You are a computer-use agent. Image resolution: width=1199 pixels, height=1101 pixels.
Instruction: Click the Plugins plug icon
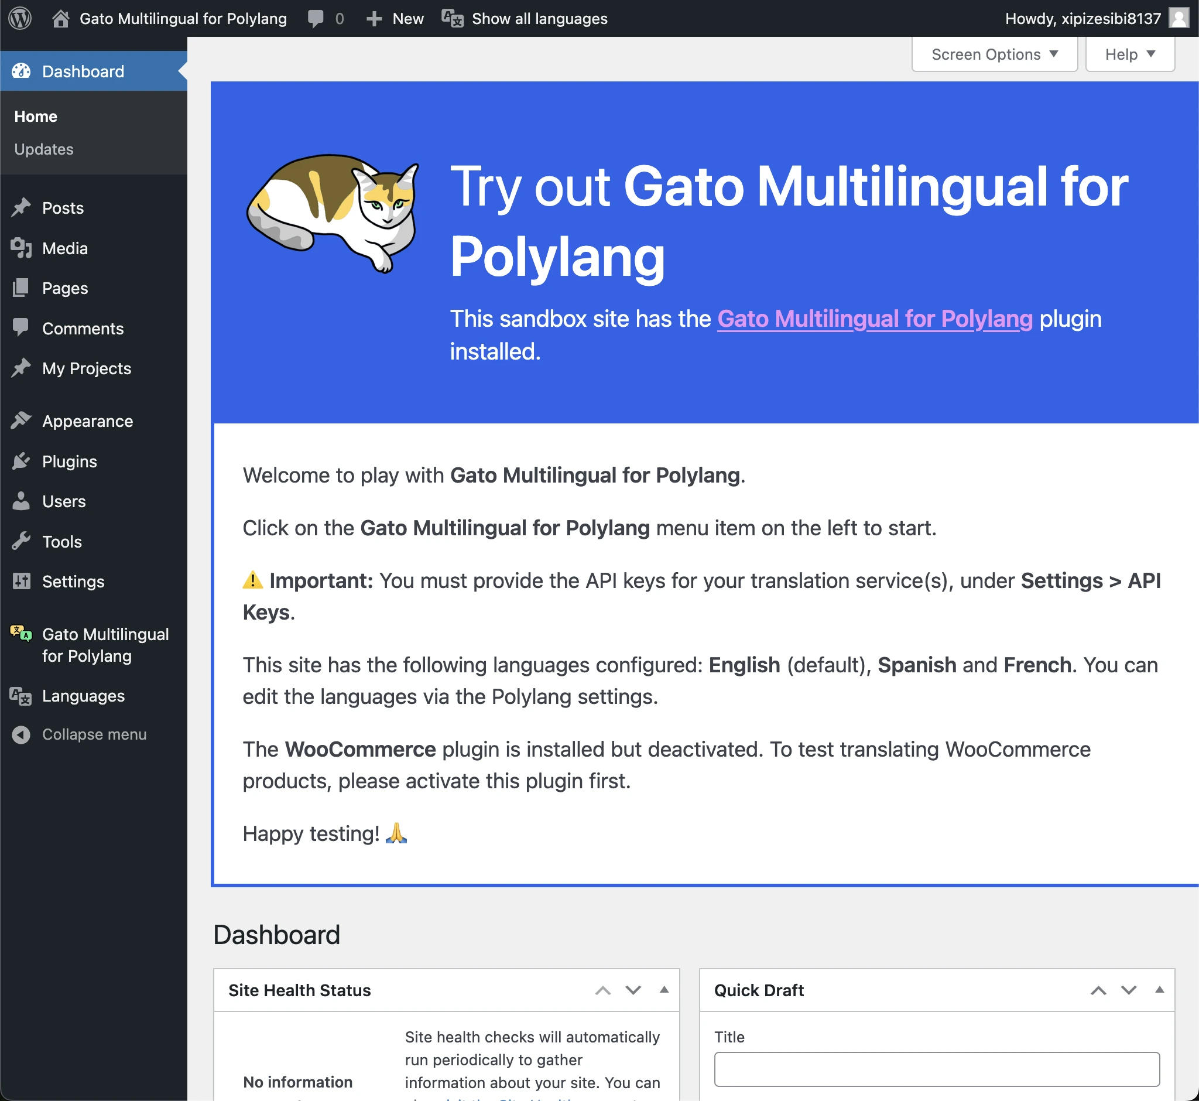pos(21,461)
